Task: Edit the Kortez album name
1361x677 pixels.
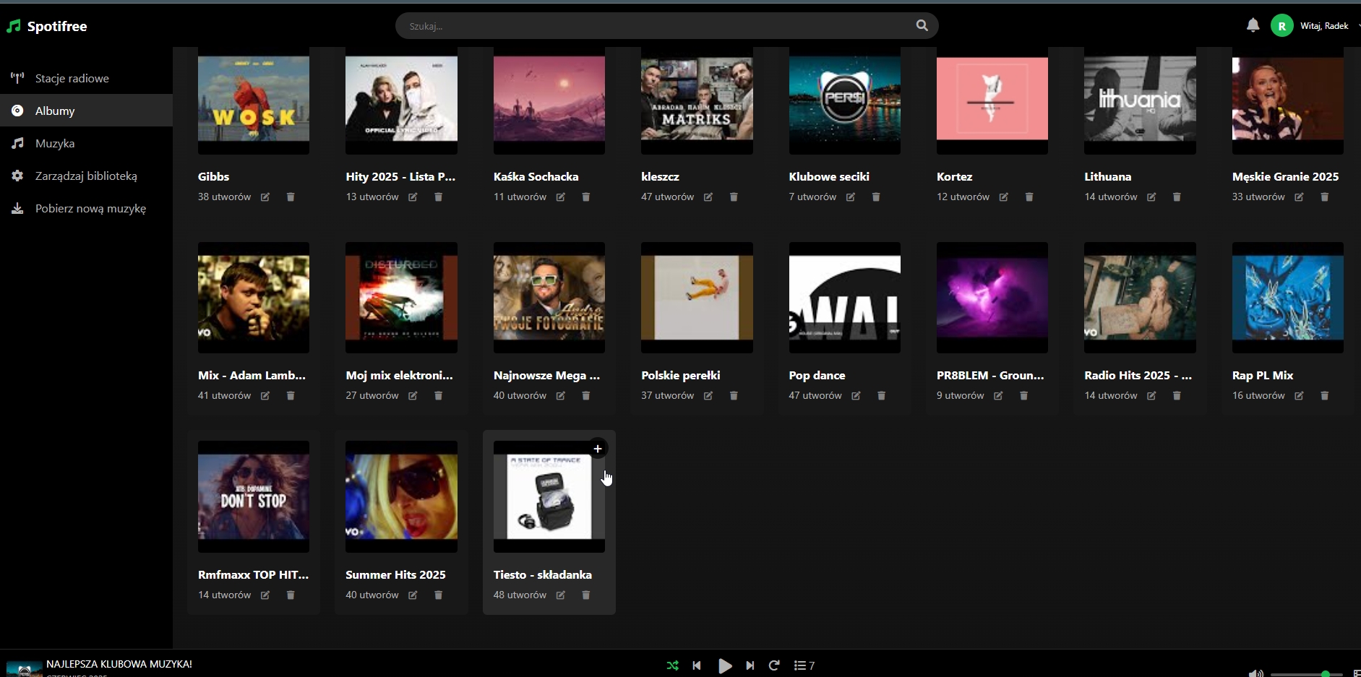Action: pyautogui.click(x=1003, y=197)
